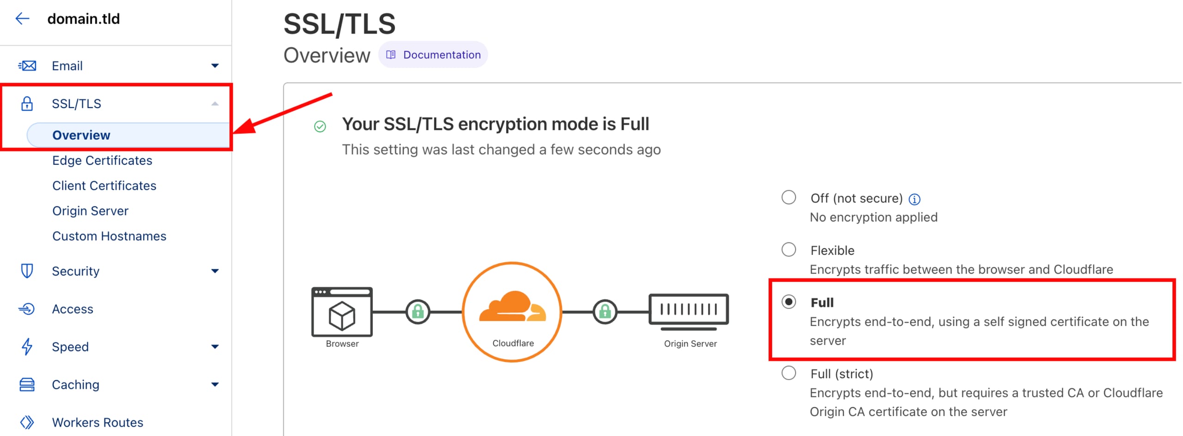The image size is (1183, 436).
Task: Select the Flexible encryption mode
Action: 788,250
